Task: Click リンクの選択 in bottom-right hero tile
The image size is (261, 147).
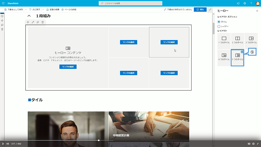Action: coord(169,73)
